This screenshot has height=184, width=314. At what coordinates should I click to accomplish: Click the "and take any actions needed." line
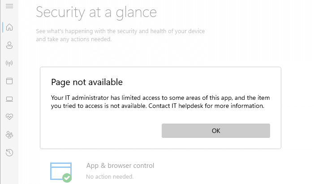tap(73, 39)
